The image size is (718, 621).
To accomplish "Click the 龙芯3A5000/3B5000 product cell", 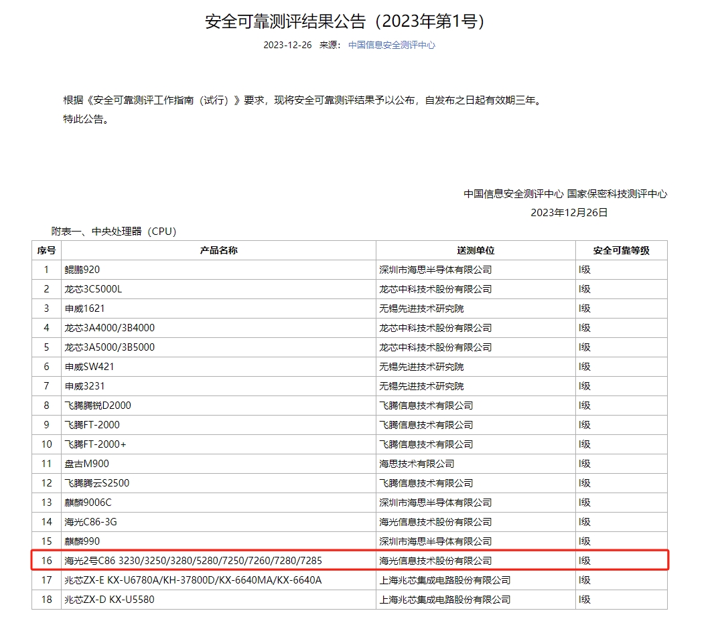I will (109, 347).
